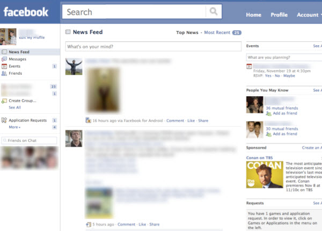The height and width of the screenshot is (231, 322).
Task: Click inside the Search field
Action: coord(134,12)
